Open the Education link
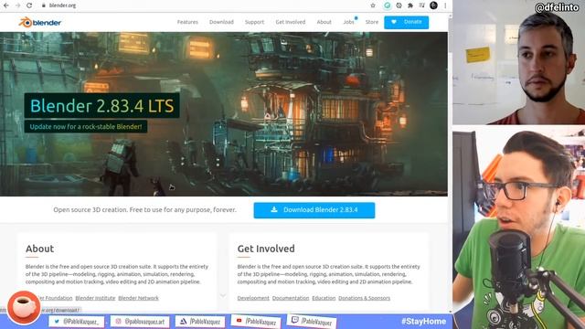Screen dimensions: 585x329 coord(324,298)
